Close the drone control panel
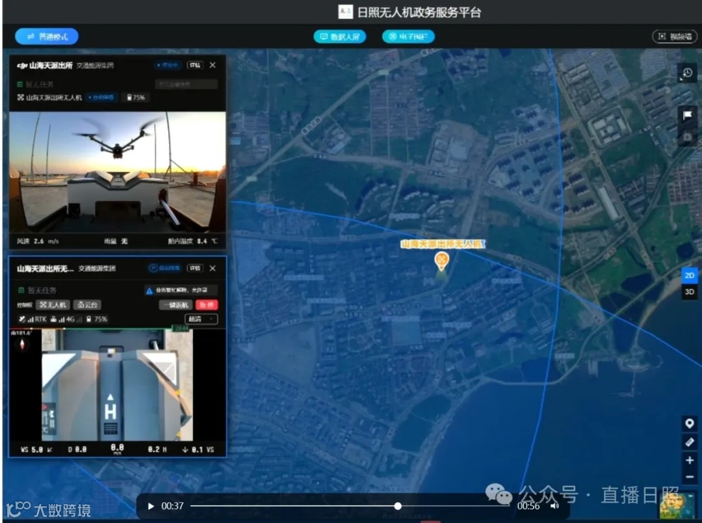This screenshot has width=702, height=523. [213, 268]
